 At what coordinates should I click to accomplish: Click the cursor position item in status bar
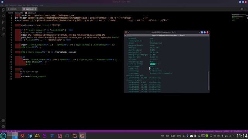(x=204, y=131)
